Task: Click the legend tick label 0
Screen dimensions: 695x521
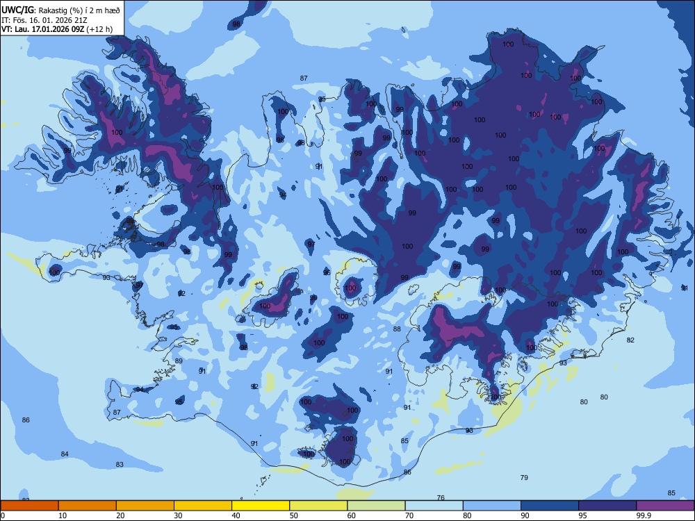Action: pos(3,515)
